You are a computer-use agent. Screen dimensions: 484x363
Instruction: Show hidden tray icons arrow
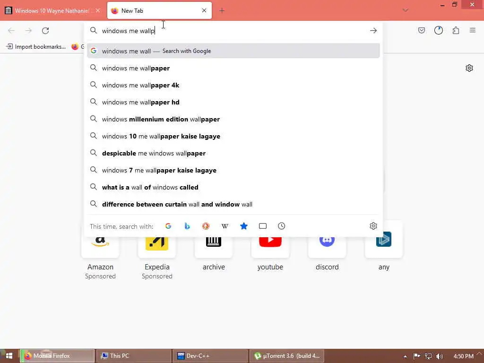(x=405, y=356)
